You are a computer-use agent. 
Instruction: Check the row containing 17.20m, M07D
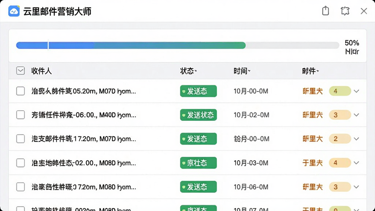[x=21, y=139]
